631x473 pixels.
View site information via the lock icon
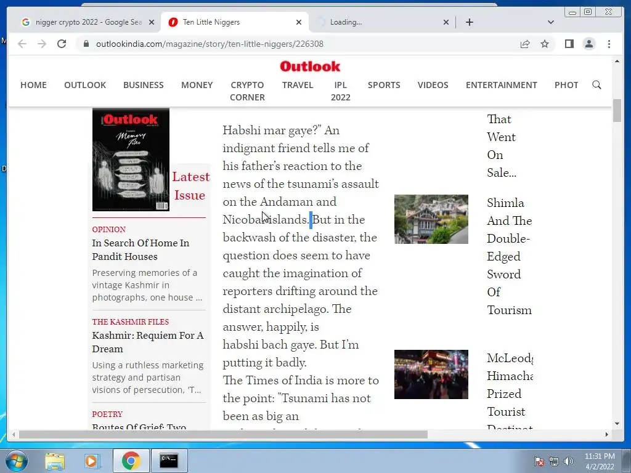[x=86, y=44]
